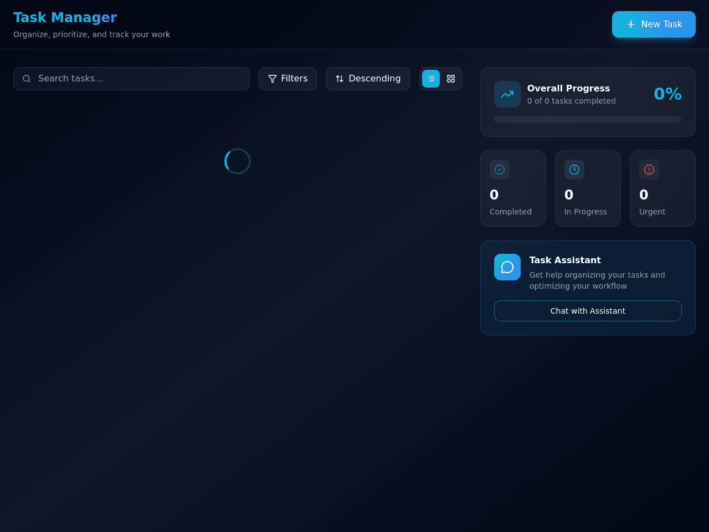709x532 pixels.
Task: Click the In Progress clock icon
Action: tap(574, 170)
